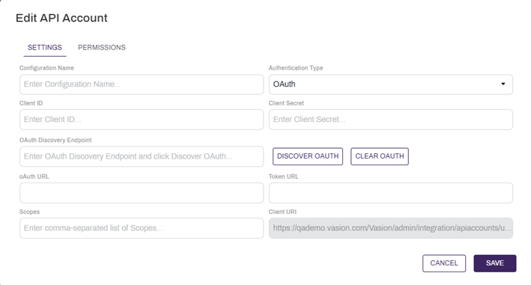Click the Scopes label
This screenshot has height=285, width=531.
point(29,212)
